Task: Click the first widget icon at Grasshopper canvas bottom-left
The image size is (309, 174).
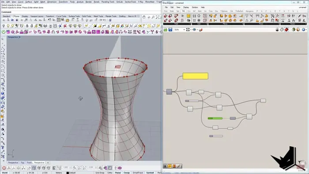Action: click(165, 166)
